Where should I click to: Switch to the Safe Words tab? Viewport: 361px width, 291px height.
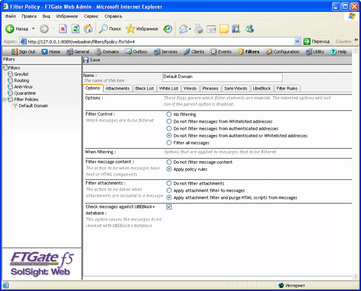tap(235, 88)
